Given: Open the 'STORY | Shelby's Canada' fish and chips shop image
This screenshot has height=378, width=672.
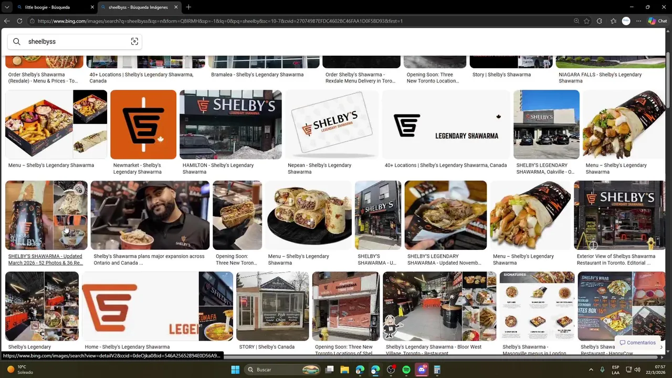Looking at the screenshot, I should (272, 306).
